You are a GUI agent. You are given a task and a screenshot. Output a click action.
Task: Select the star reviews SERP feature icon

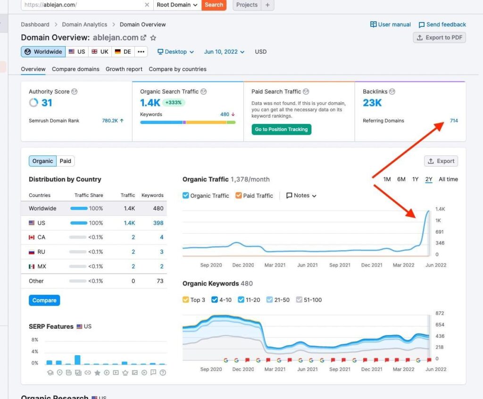pyautogui.click(x=97, y=373)
